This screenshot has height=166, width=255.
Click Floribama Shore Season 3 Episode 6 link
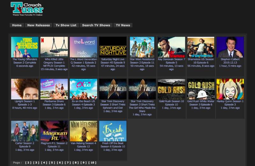54,103
